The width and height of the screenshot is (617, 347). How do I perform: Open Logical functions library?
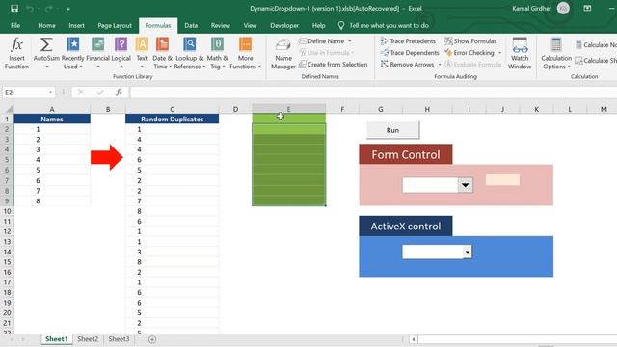121,54
